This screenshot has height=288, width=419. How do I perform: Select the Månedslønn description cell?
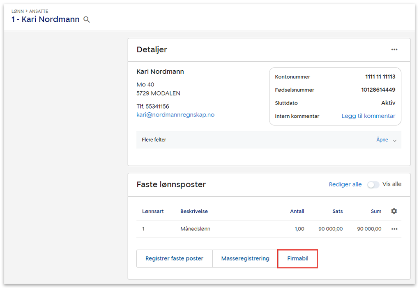point(195,229)
